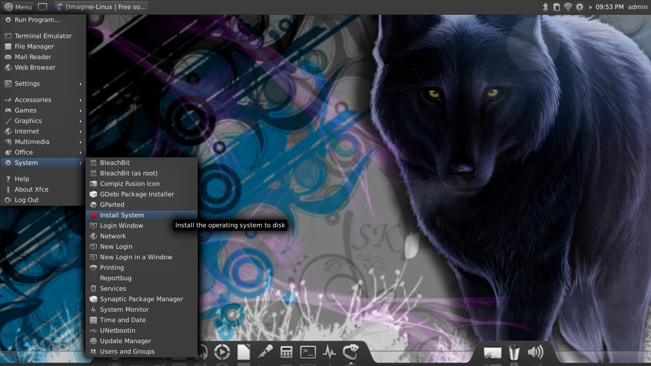The height and width of the screenshot is (366, 651).
Task: Choose Log Out from the menu
Action: click(x=43, y=200)
